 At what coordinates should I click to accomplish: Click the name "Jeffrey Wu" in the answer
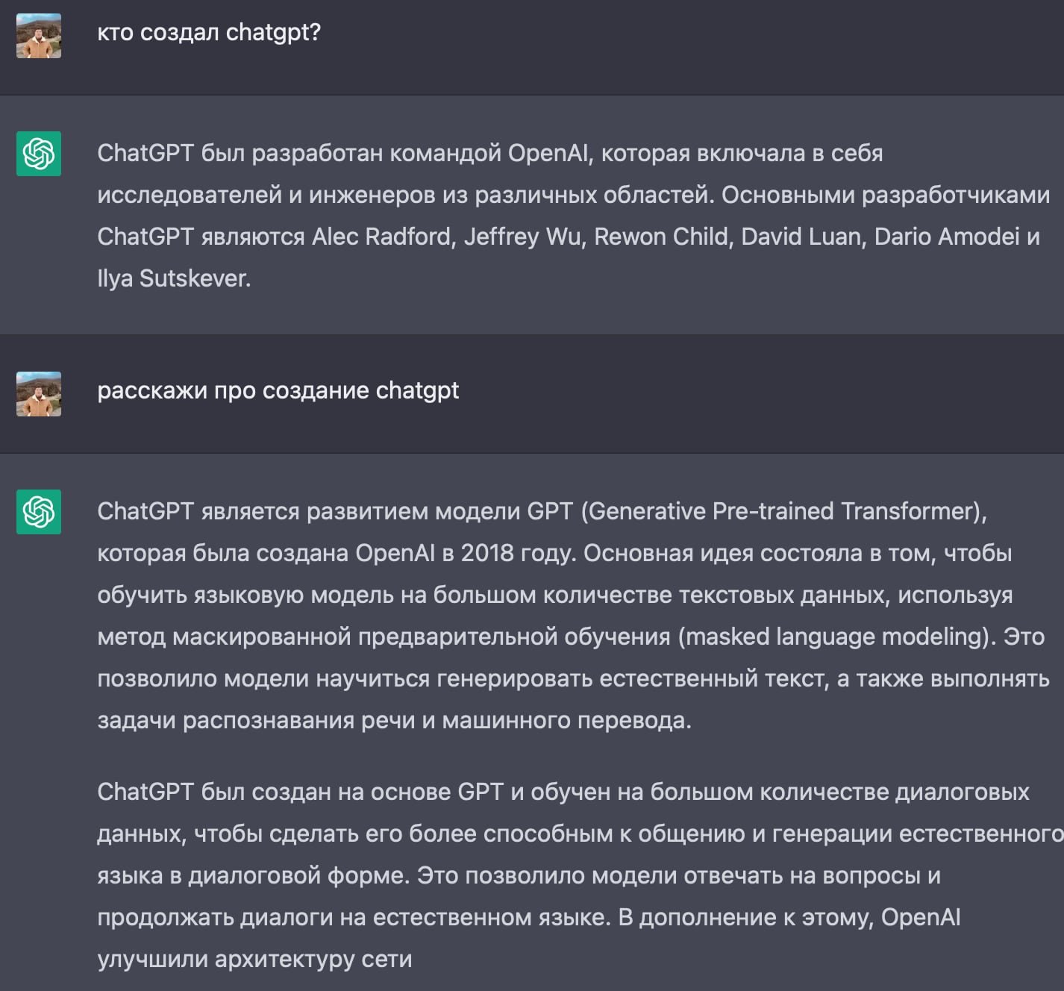point(522,237)
